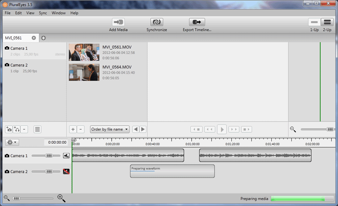Minimize the PluralEyes window
Image resolution: width=338 pixels, height=206 pixels.
[x=308, y=3]
